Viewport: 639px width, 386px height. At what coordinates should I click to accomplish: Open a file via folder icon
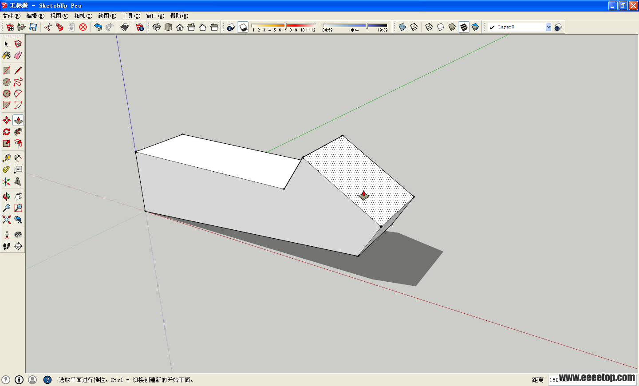click(22, 27)
